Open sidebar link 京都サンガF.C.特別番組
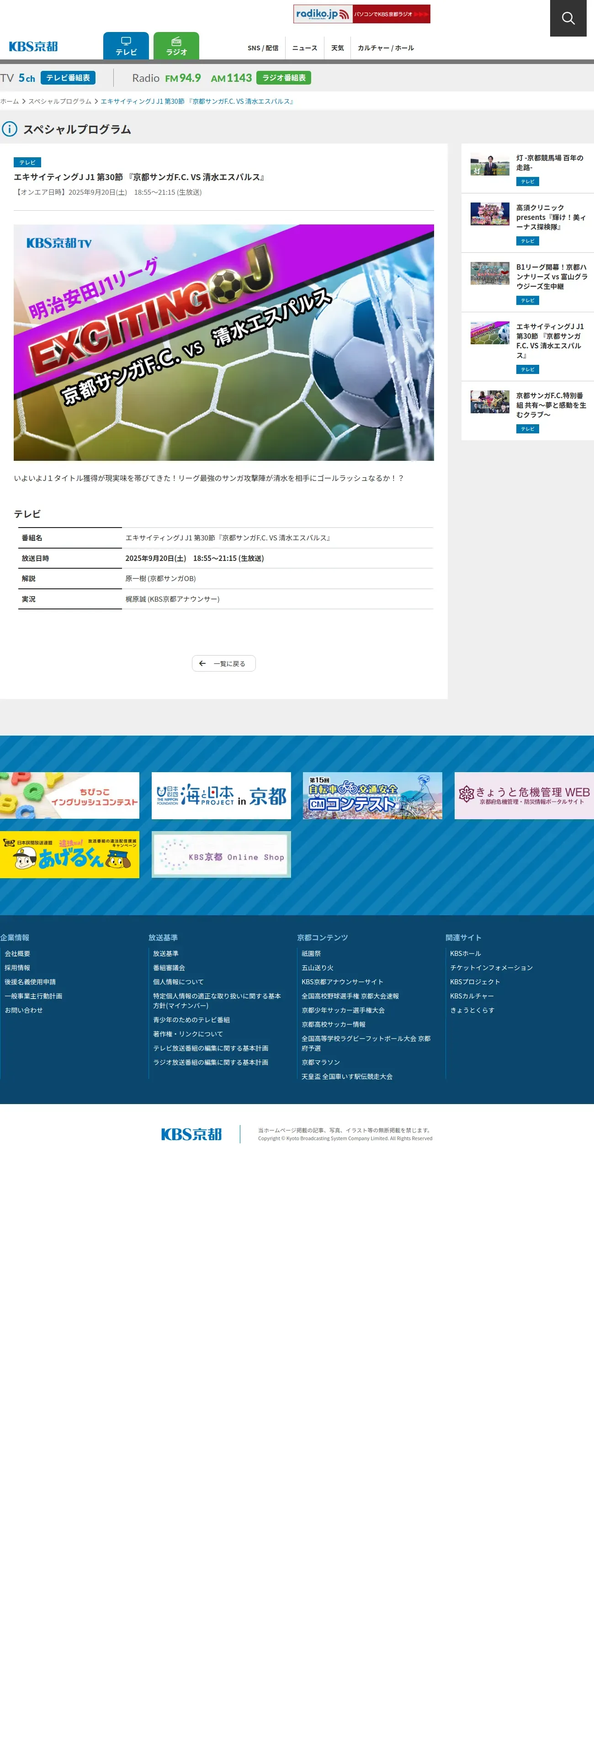The image size is (594, 1761). [551, 406]
